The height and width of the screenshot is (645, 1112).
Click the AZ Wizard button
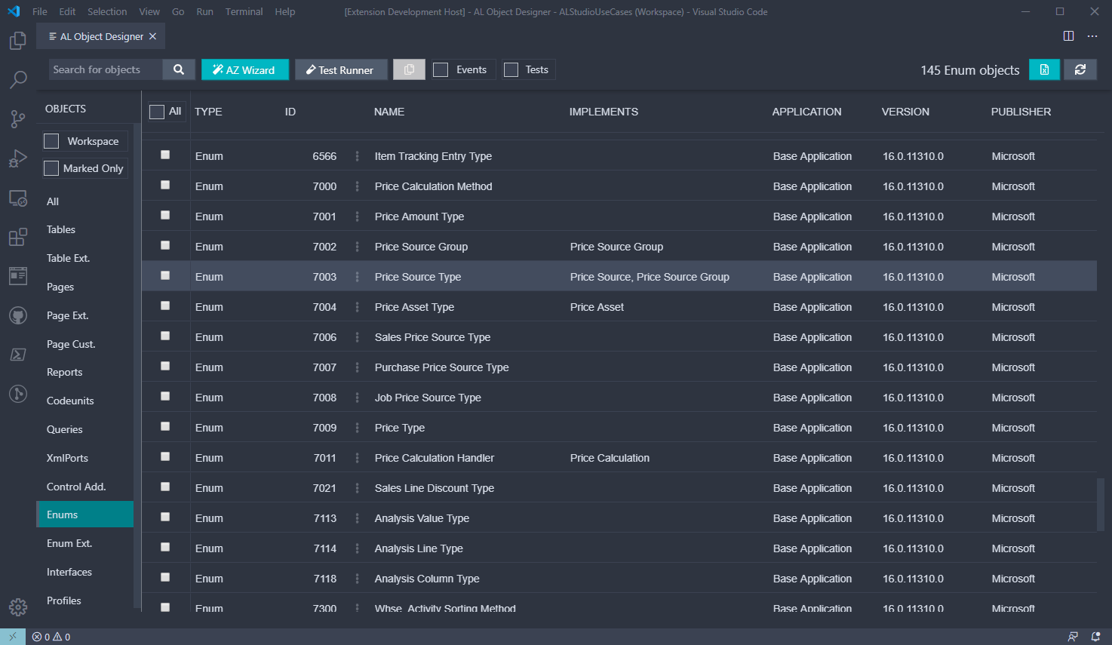(245, 69)
